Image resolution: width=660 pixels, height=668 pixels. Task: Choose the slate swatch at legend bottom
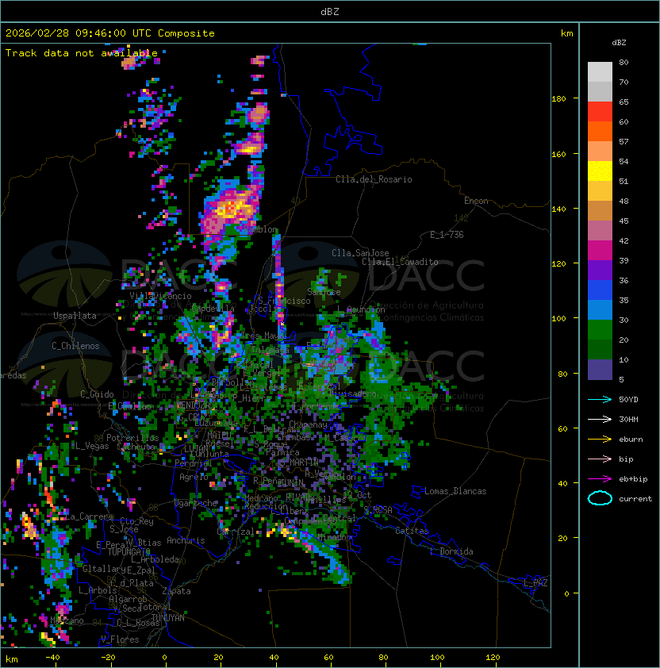pyautogui.click(x=600, y=370)
